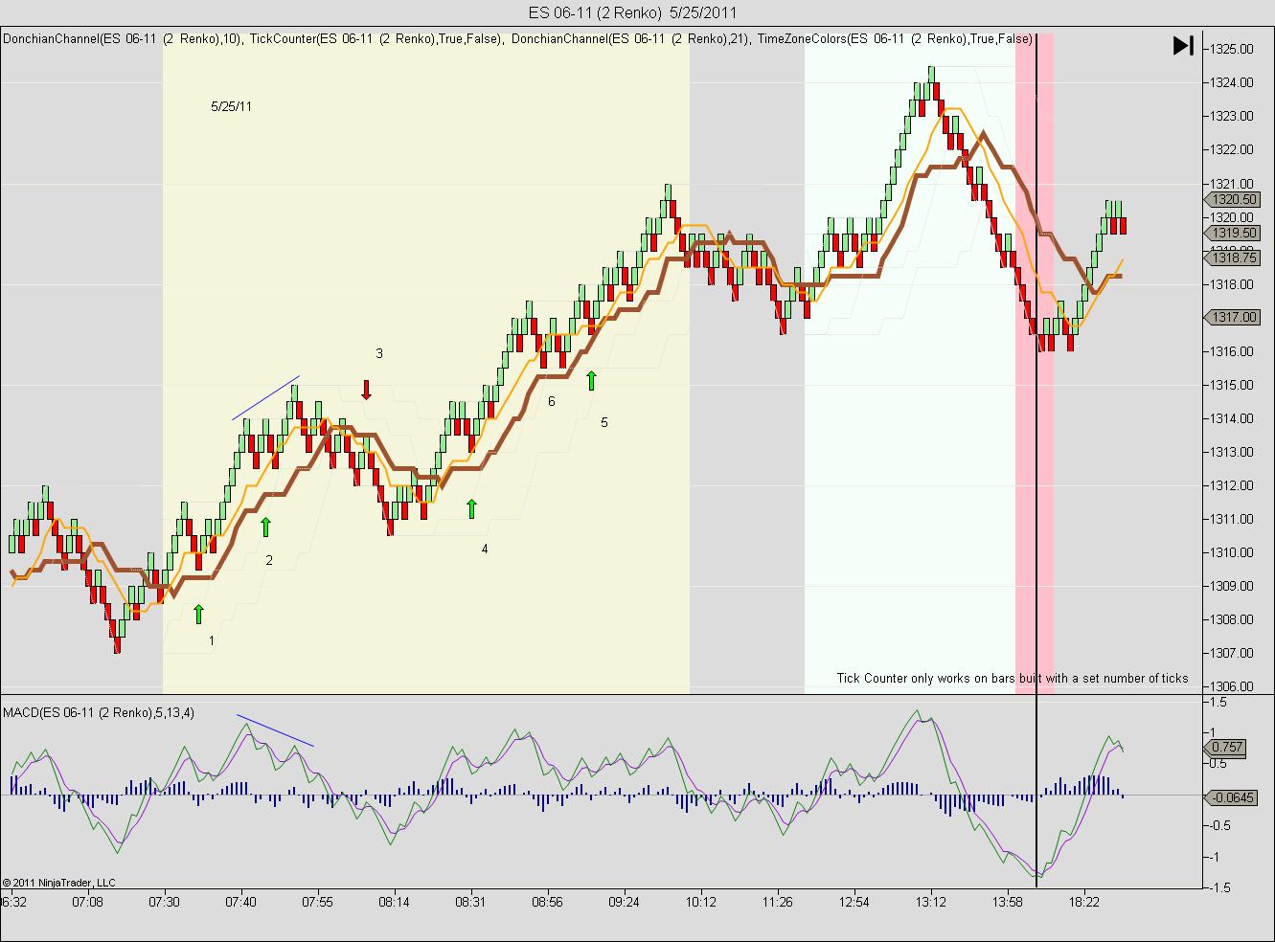
Task: Select the MACD(ES 06-11 (2 Renko),5,13,4) label
Action: tap(99, 712)
